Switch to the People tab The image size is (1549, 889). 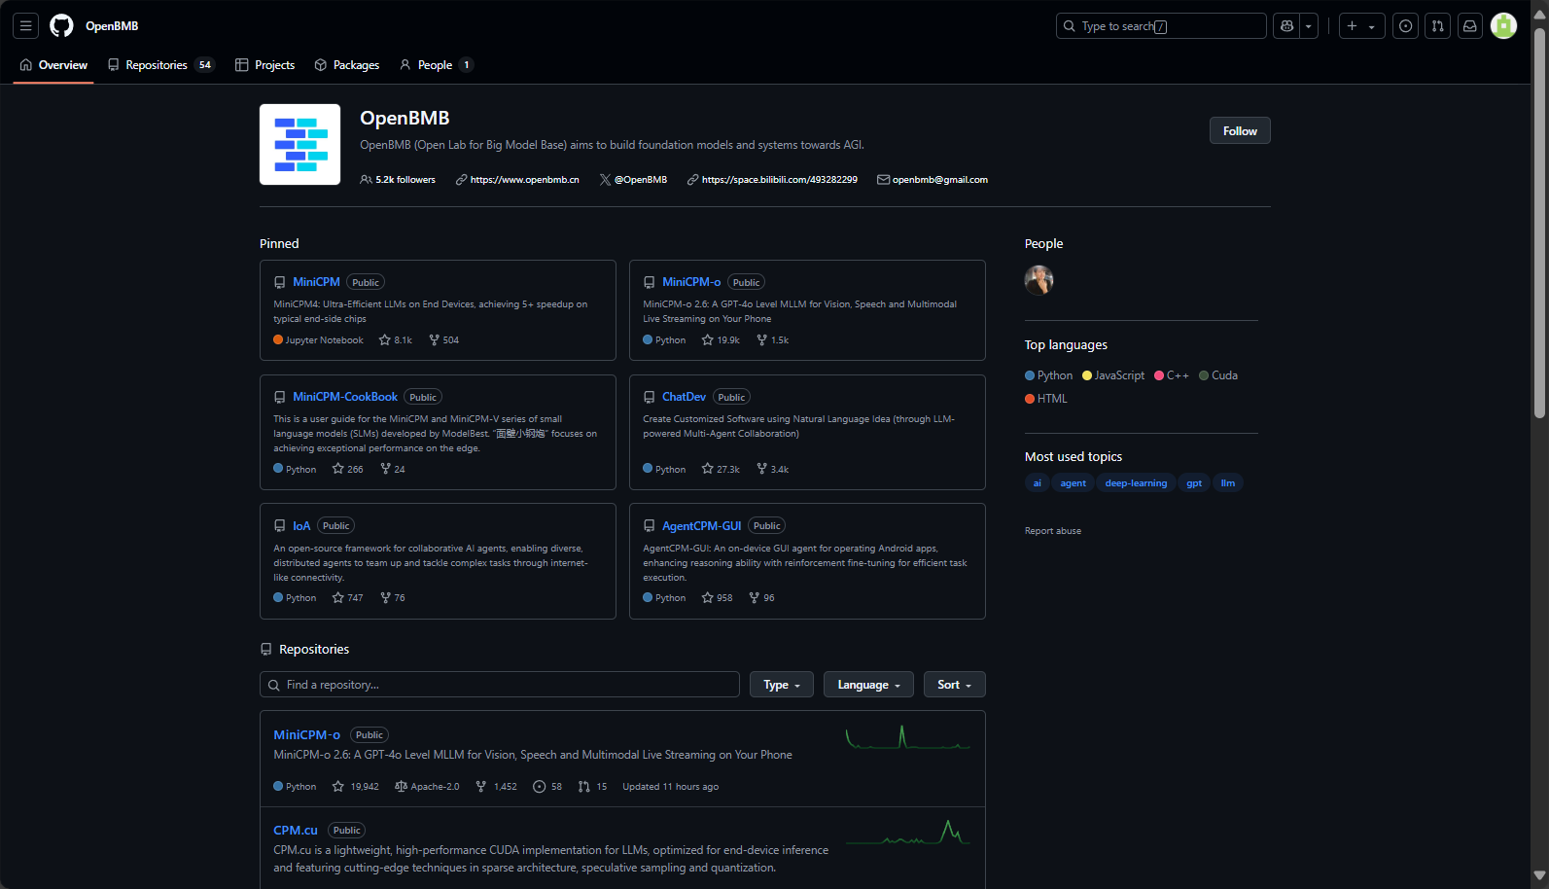tap(436, 65)
